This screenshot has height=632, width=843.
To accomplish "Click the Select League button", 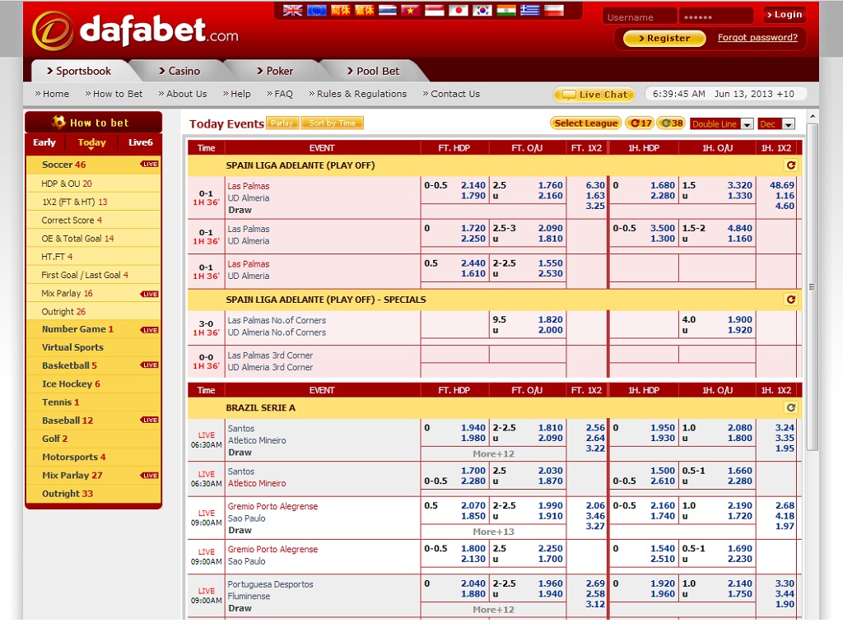I will (586, 123).
